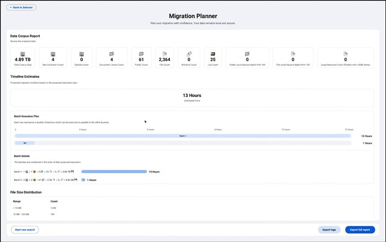
Task: Click the 13 Hours estimated time card
Action: pyautogui.click(x=192, y=98)
